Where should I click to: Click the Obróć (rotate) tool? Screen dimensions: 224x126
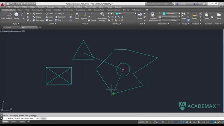(x=49, y=14)
